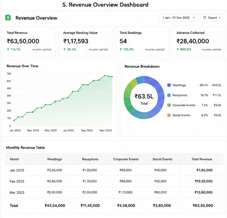Click the Social Events legend label
Image resolution: width=227 pixels, height=218 pixels.
click(181, 115)
